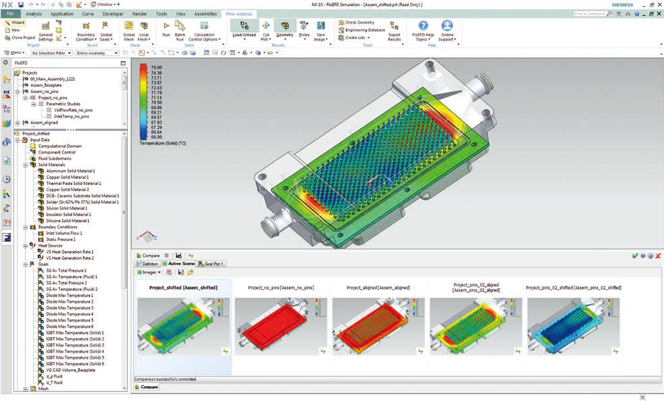Viewport: 664px width, 401px height.
Task: Click Clone Project
Action: (x=20, y=38)
